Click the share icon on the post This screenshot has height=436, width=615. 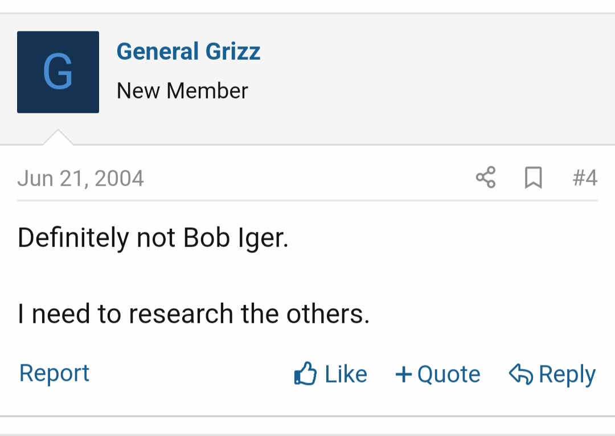coord(486,178)
